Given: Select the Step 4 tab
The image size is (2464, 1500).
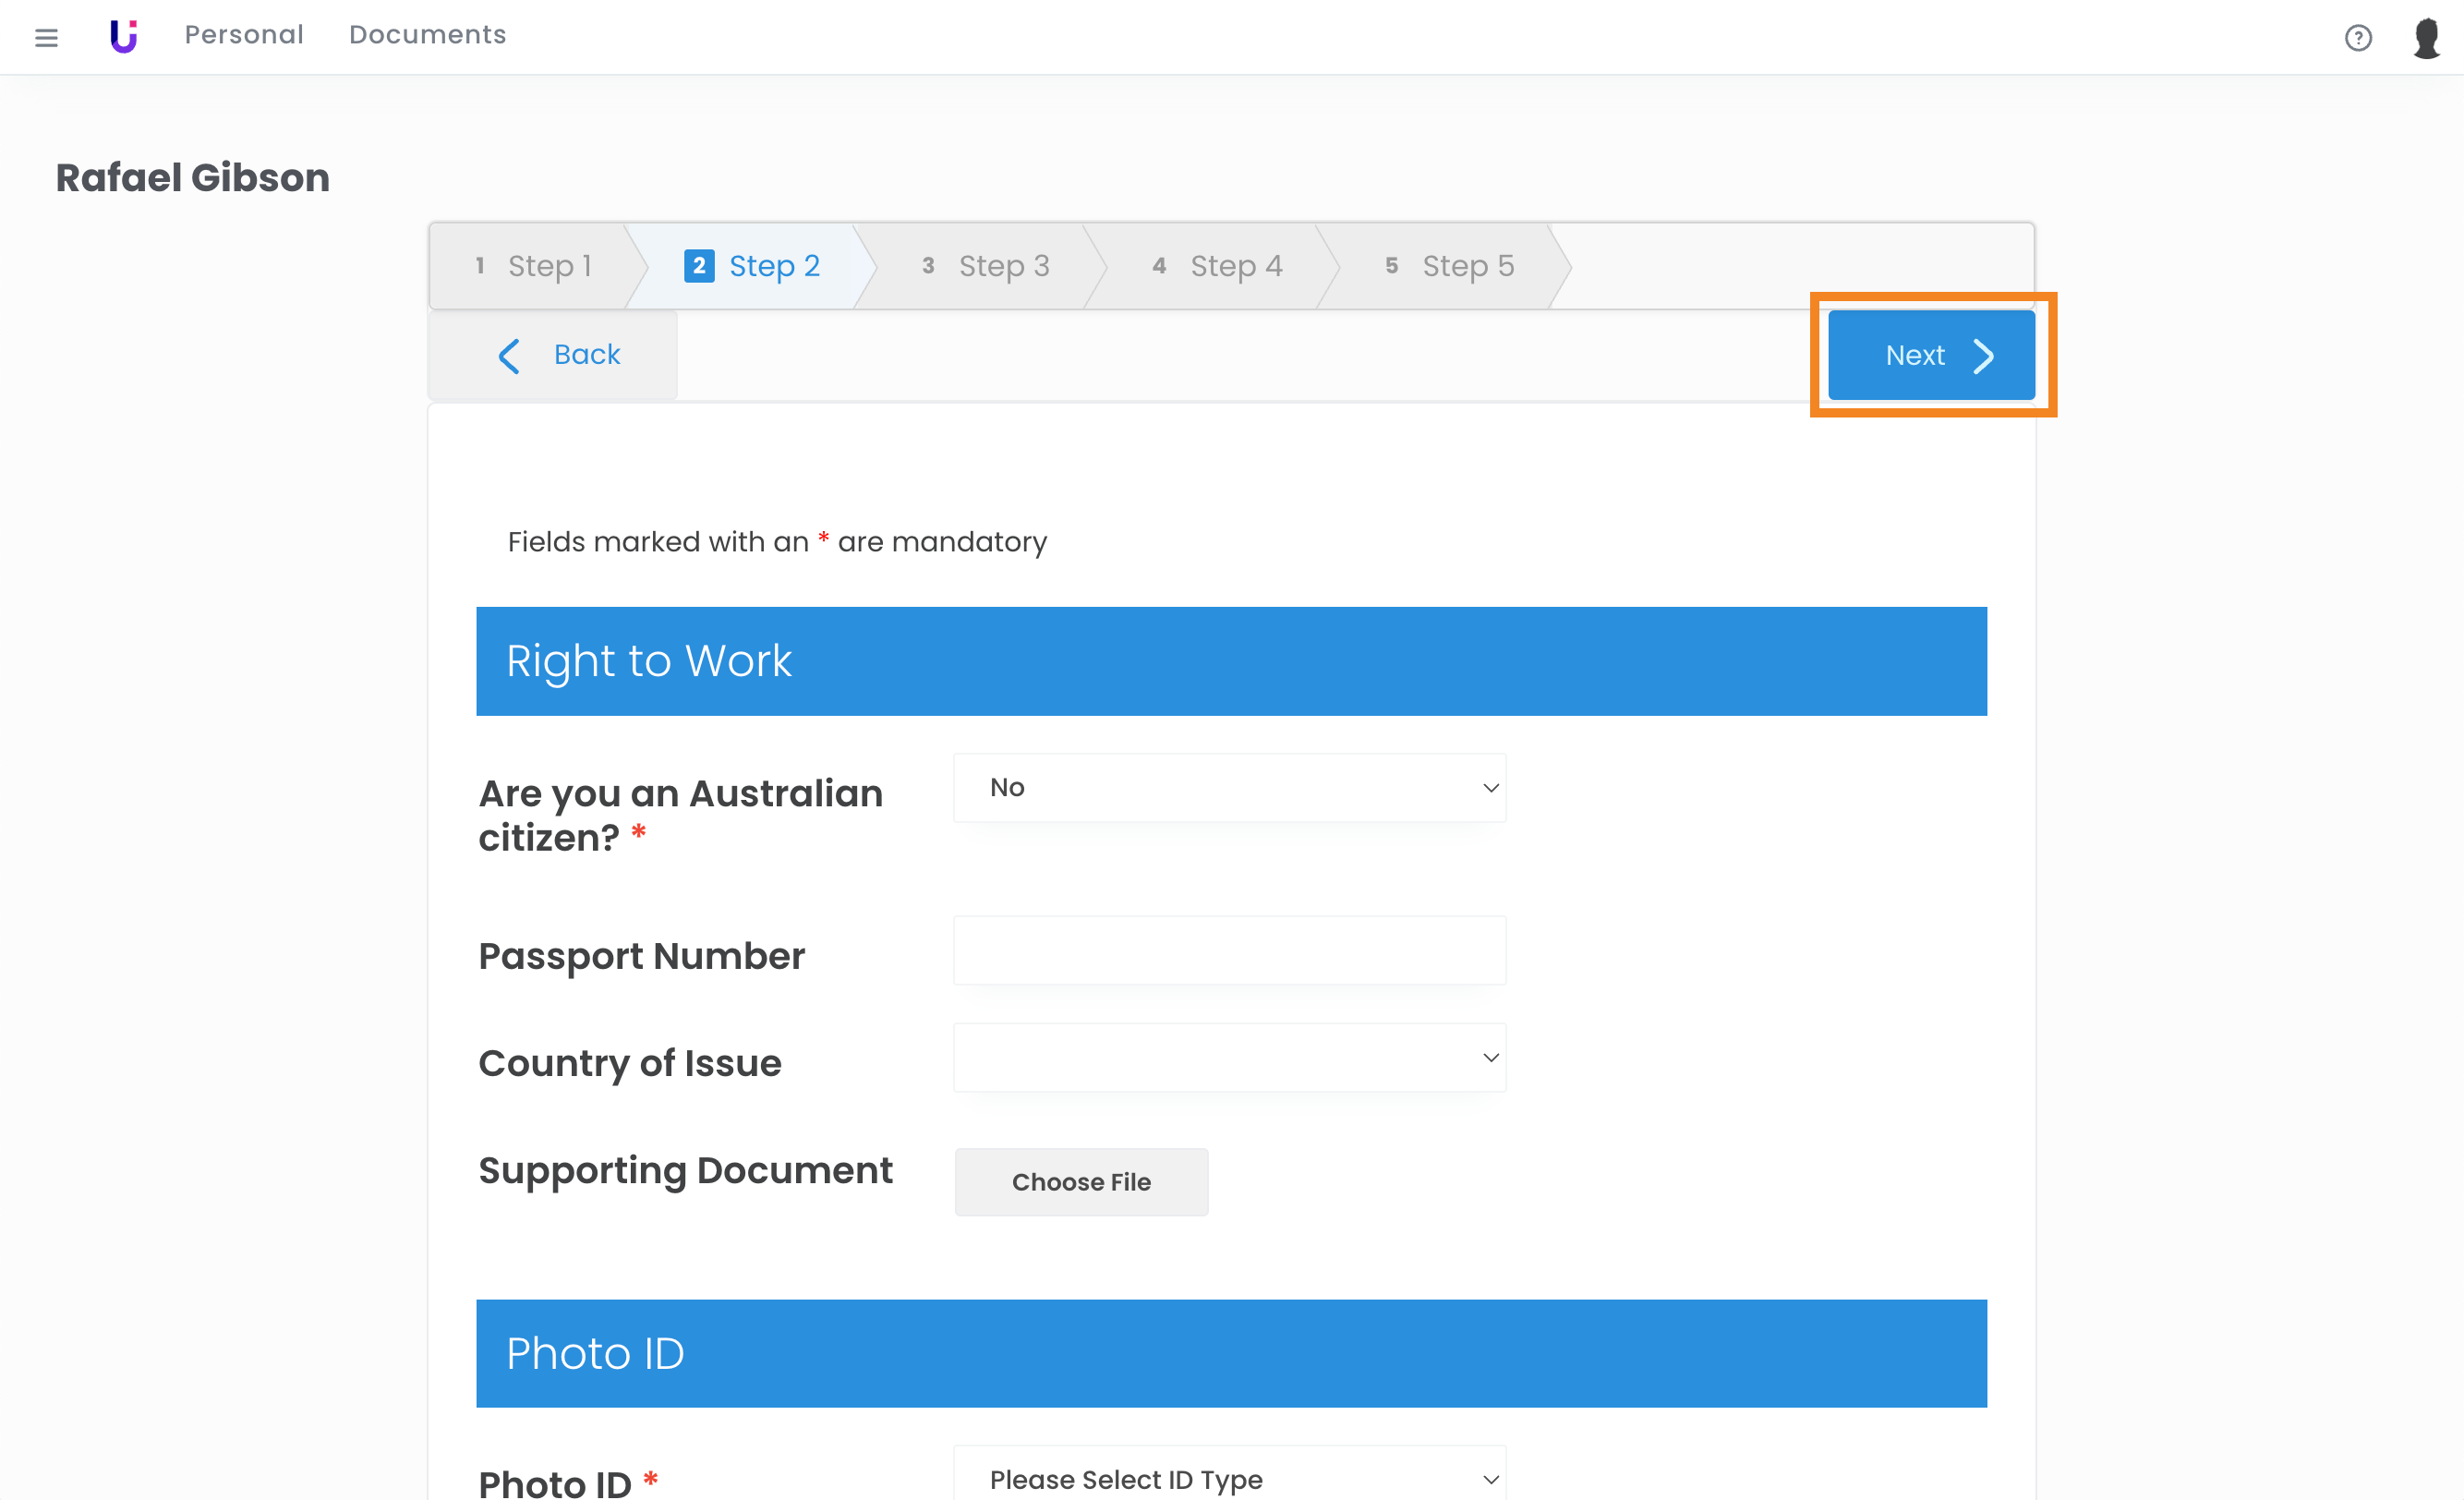Looking at the screenshot, I should 1217,266.
